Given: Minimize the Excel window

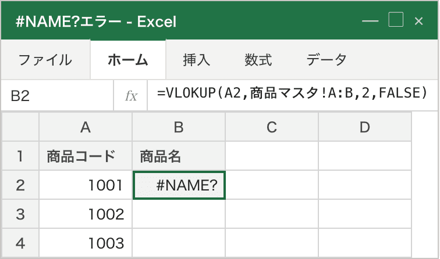Looking at the screenshot, I should [x=370, y=21].
